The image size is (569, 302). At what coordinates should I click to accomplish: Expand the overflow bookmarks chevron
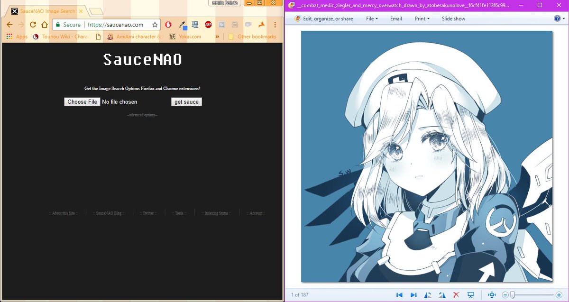217,37
